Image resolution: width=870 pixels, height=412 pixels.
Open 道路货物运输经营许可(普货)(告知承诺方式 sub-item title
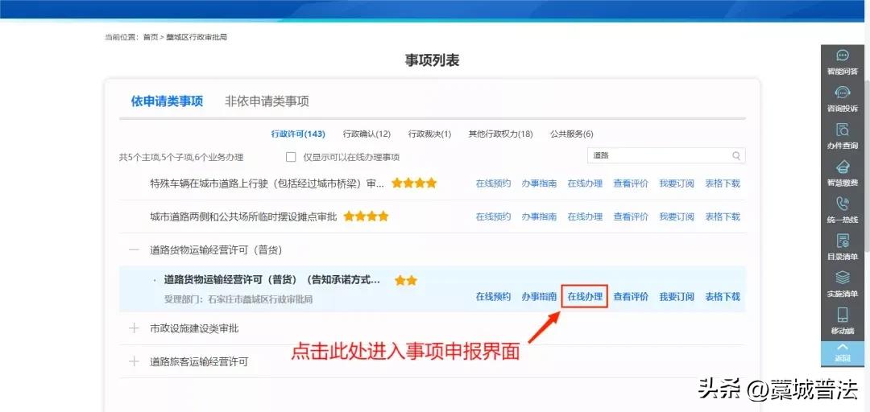(x=272, y=280)
